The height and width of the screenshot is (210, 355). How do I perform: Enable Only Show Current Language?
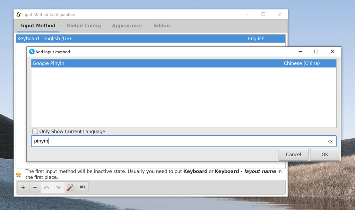(35, 131)
